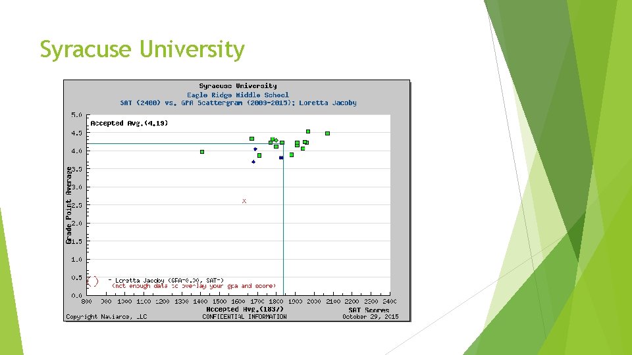Click the vertical "Grade Point Average" axis label

69,205
